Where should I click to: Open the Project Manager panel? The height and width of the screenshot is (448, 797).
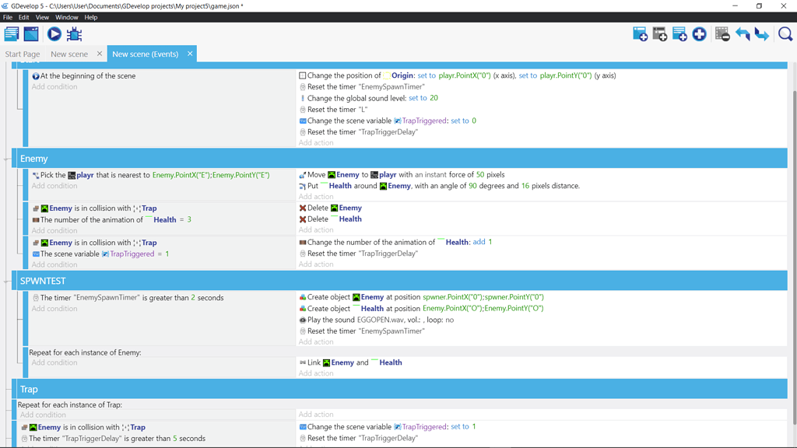11,33
